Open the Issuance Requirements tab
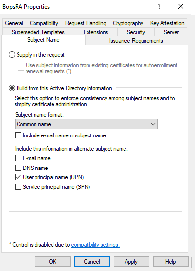 click(136, 41)
